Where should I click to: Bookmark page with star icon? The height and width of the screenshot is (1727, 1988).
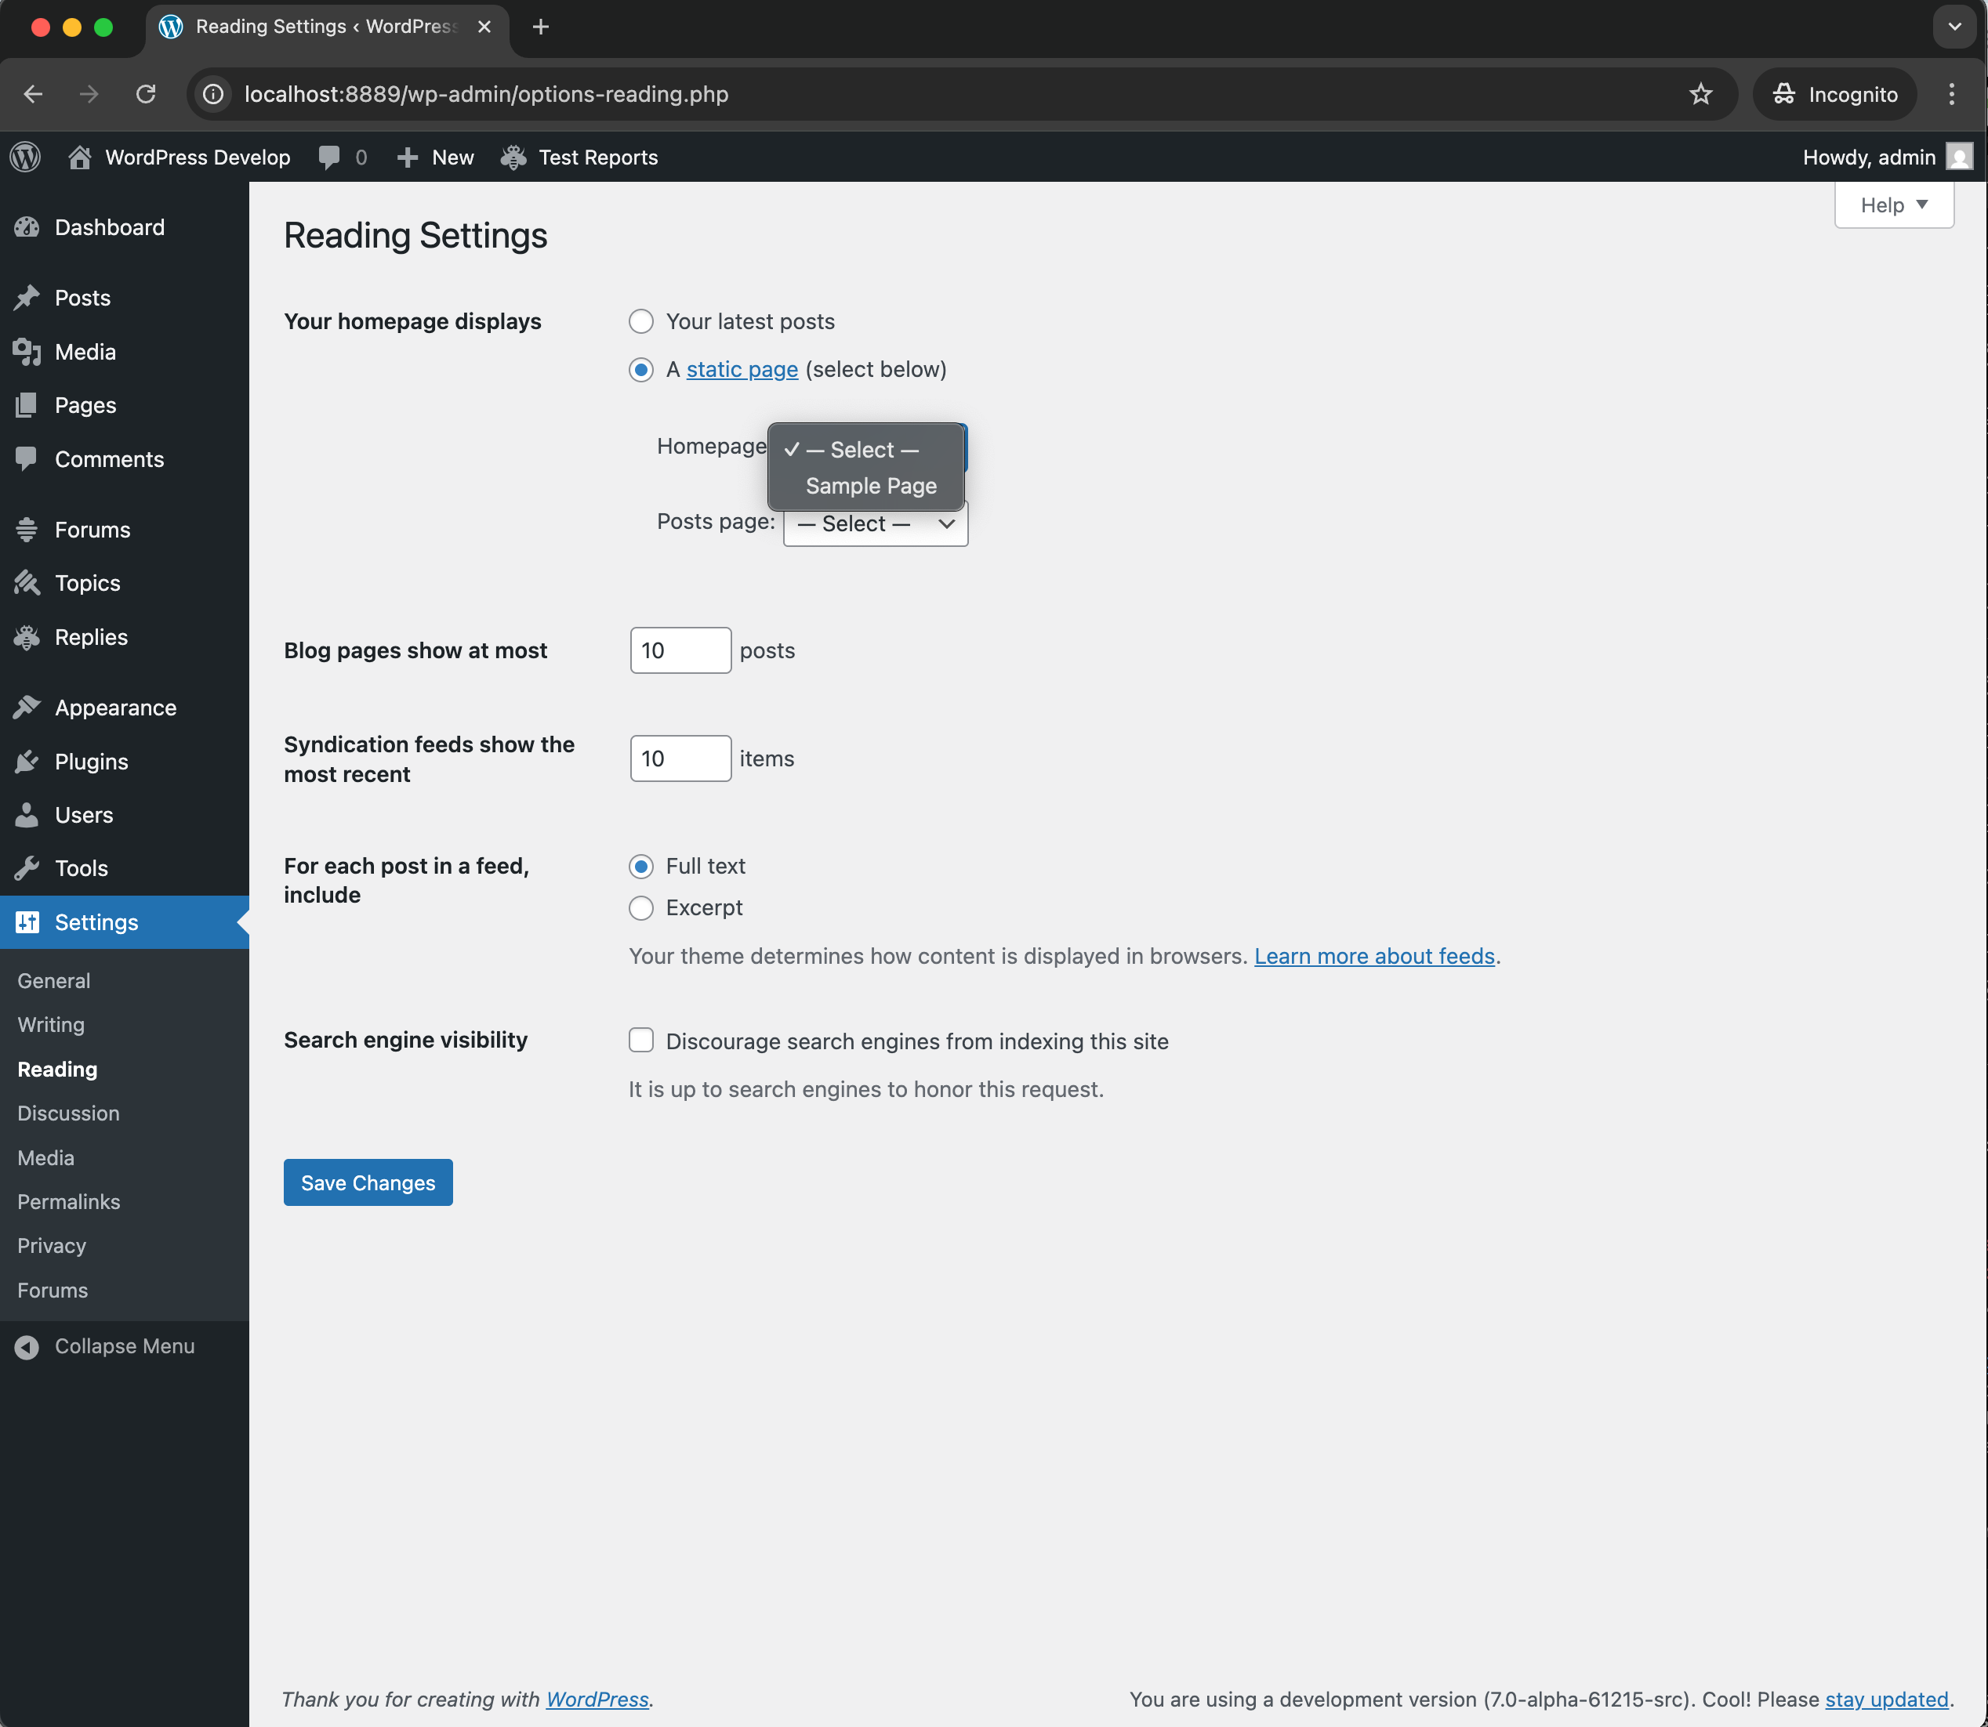tap(1700, 95)
